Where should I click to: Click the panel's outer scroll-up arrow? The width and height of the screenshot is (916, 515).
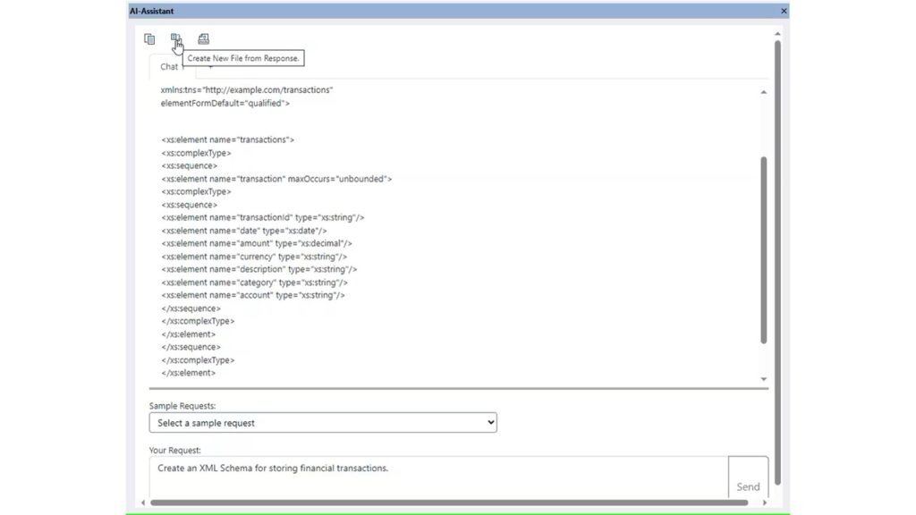point(776,33)
